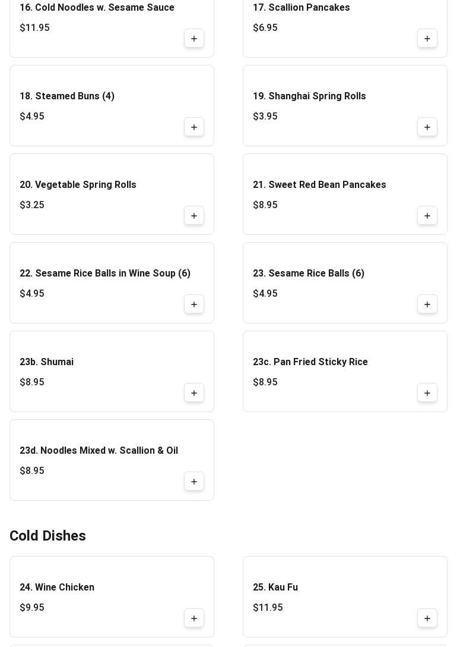Add Scallion Pancakes using plus icon
This screenshot has height=647, width=457.
427,39
